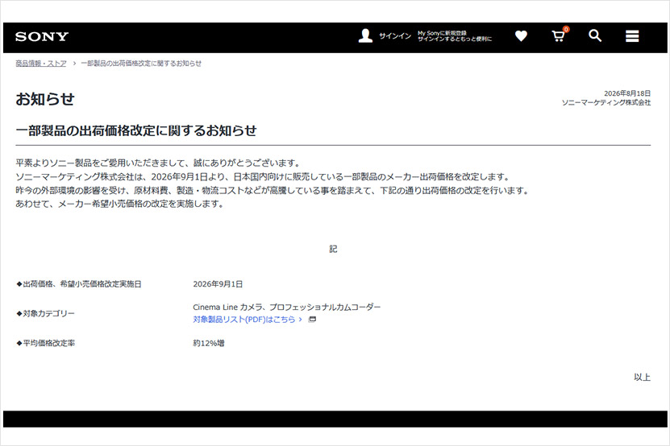Click the value 約12%増
The height and width of the screenshot is (446, 670).
click(209, 343)
